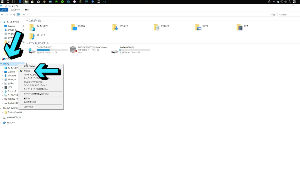Click PC breadcrumb in address bar

tap(24, 15)
